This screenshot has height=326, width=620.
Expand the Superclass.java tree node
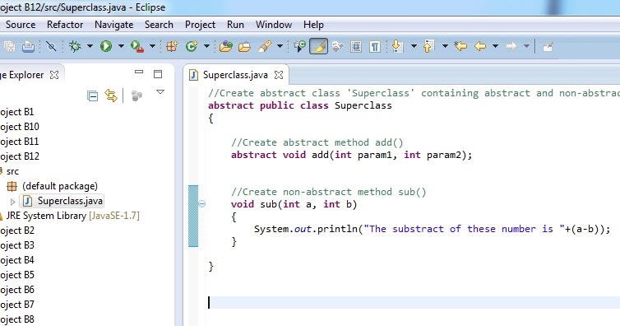coord(12,202)
